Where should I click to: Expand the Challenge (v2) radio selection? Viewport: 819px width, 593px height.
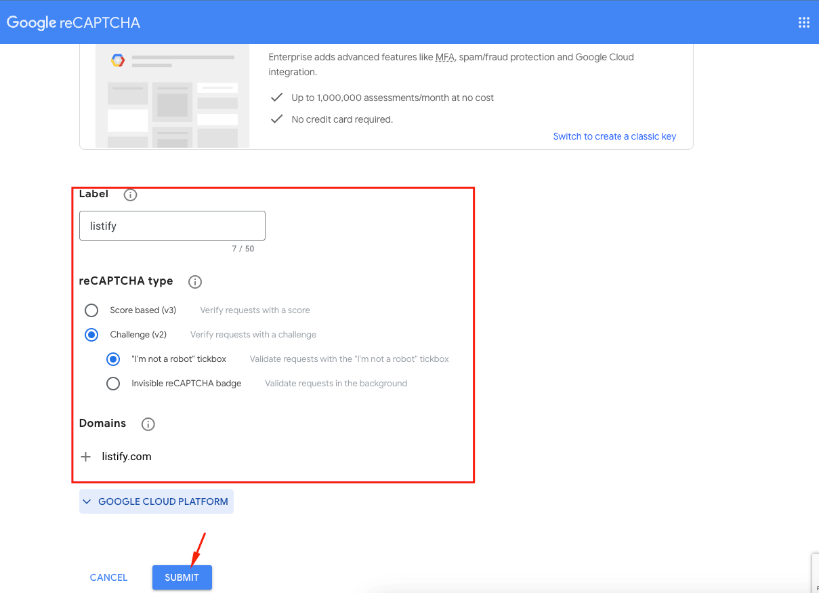(x=91, y=334)
